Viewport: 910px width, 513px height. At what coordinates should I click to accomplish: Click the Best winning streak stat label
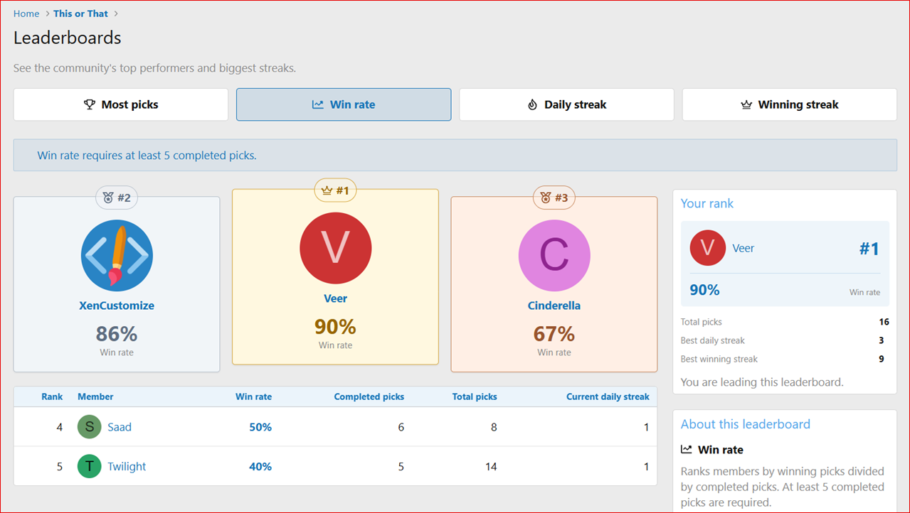point(719,359)
